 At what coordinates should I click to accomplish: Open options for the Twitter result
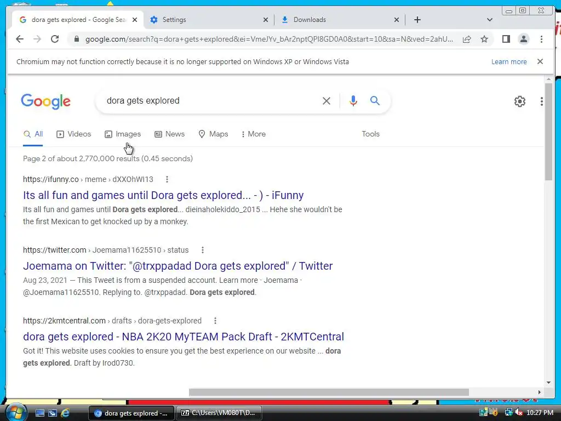(x=203, y=250)
